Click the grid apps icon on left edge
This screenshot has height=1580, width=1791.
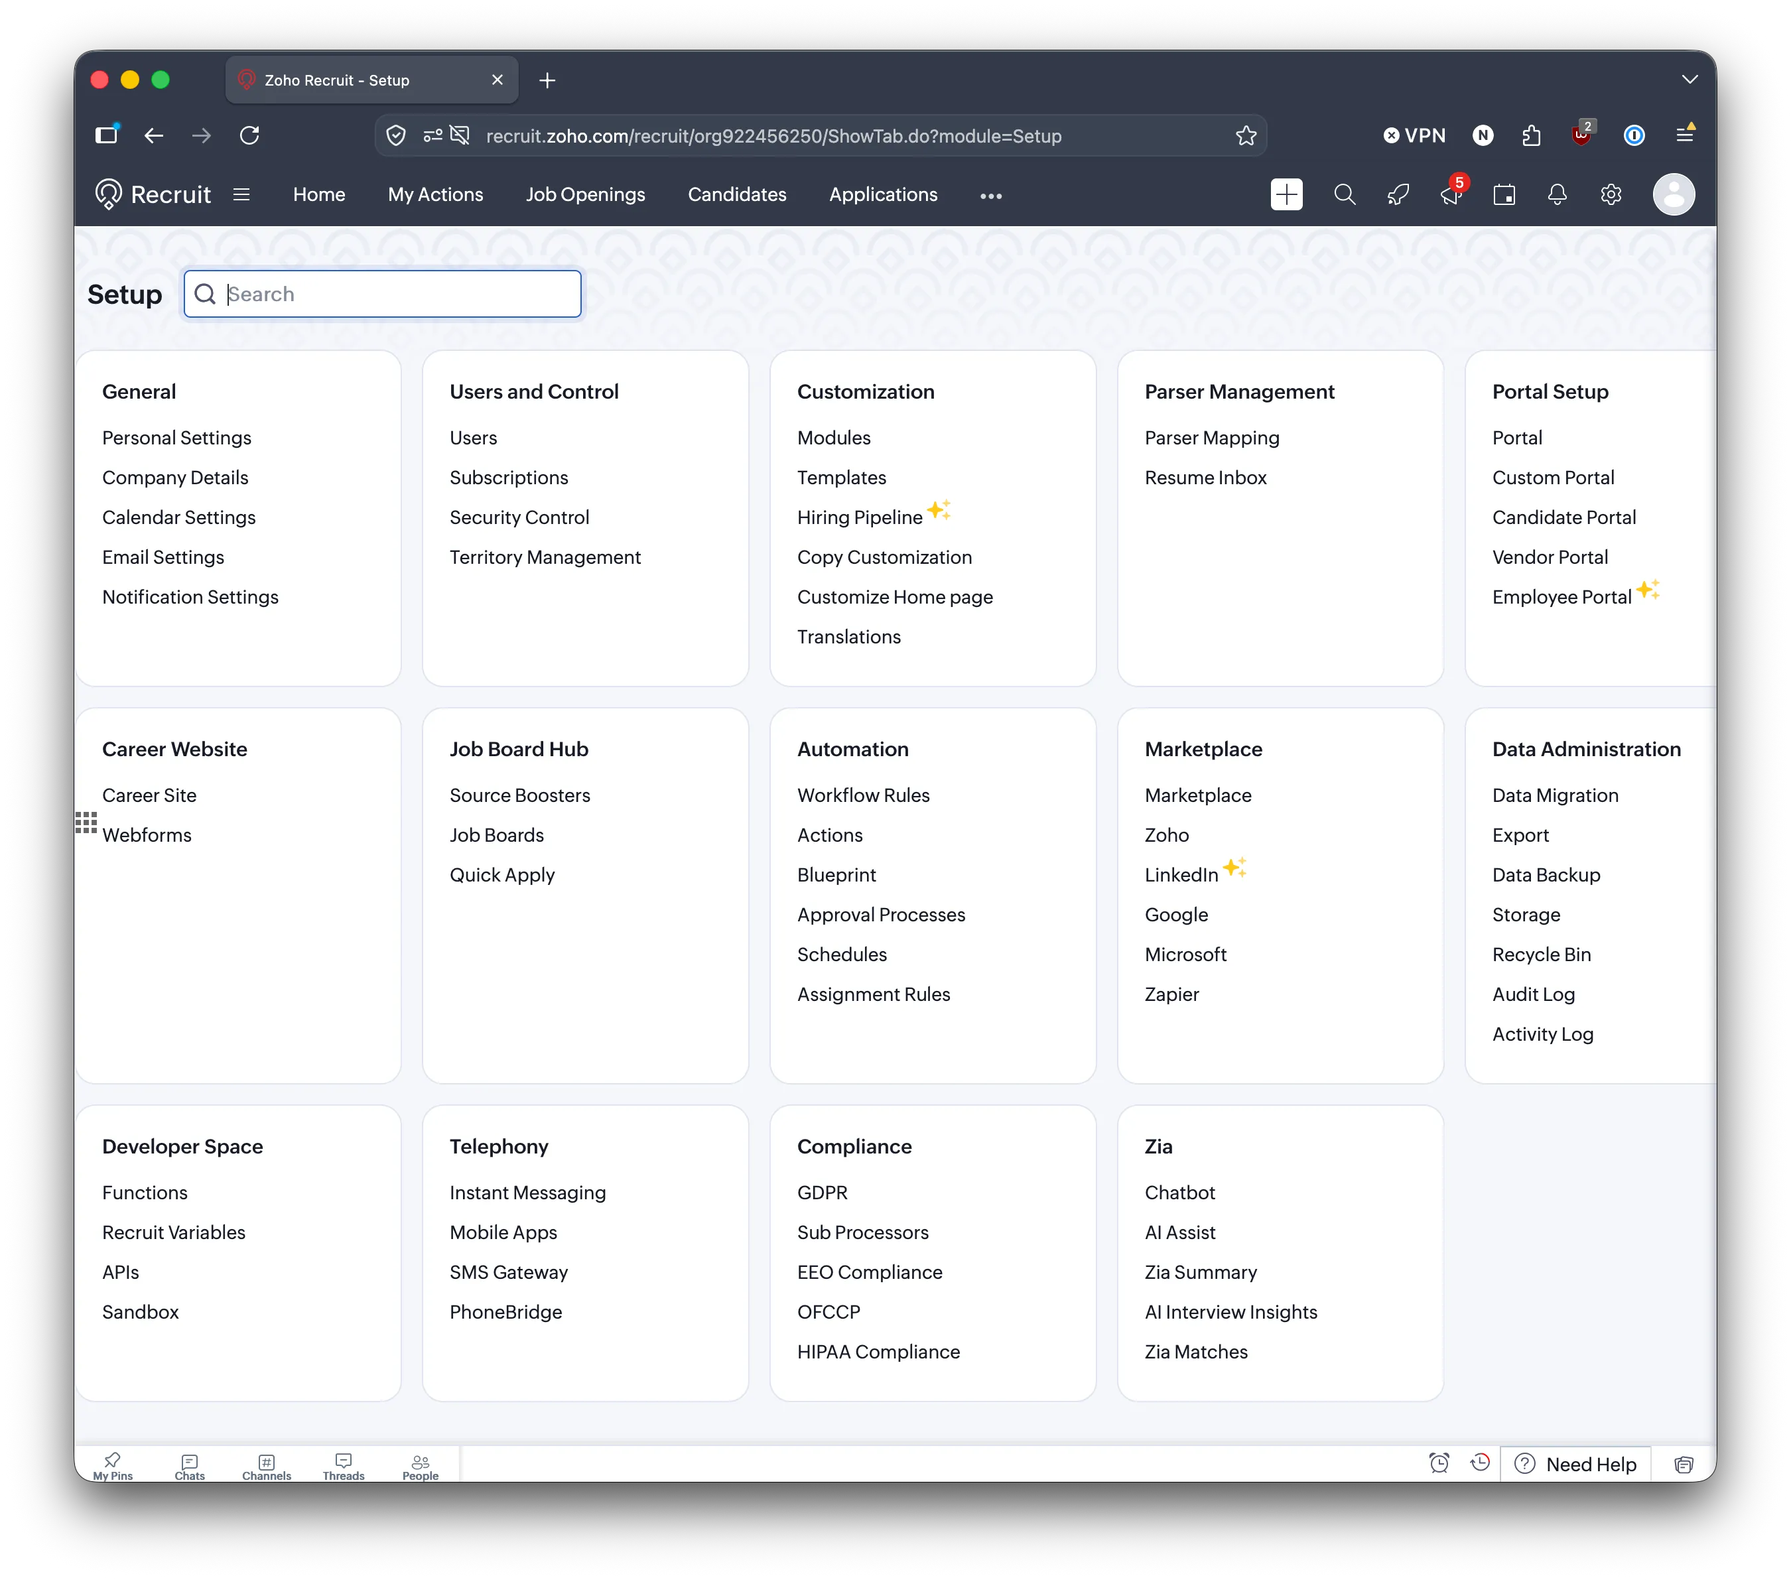tap(86, 822)
